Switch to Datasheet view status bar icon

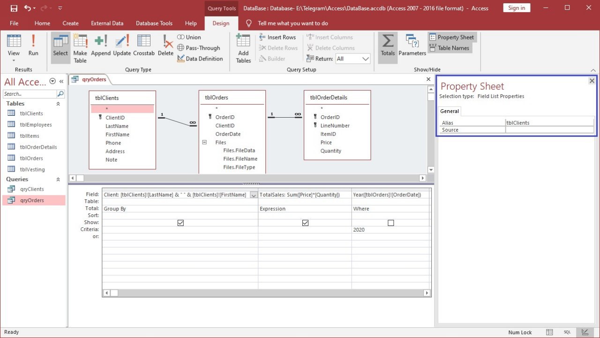click(550, 332)
